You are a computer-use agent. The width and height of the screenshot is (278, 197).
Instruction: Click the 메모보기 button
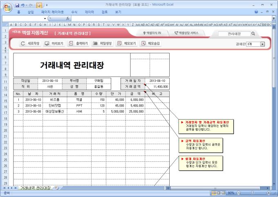click(x=126, y=43)
